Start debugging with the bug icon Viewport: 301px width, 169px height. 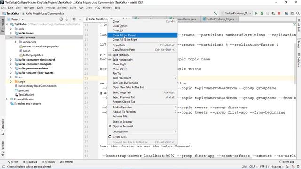pyautogui.click(x=262, y=13)
